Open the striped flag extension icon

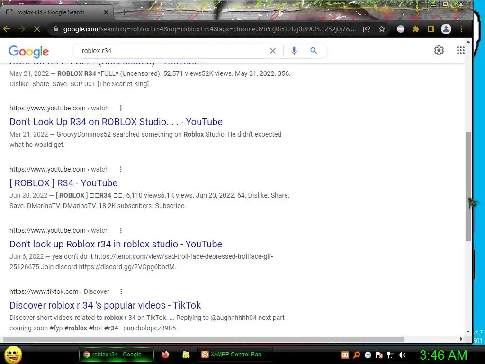click(401, 29)
